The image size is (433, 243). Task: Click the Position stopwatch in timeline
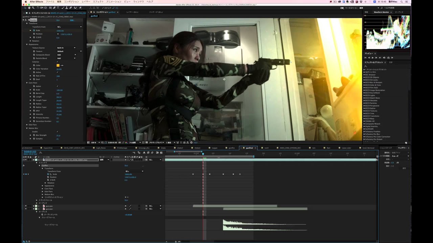48,177
